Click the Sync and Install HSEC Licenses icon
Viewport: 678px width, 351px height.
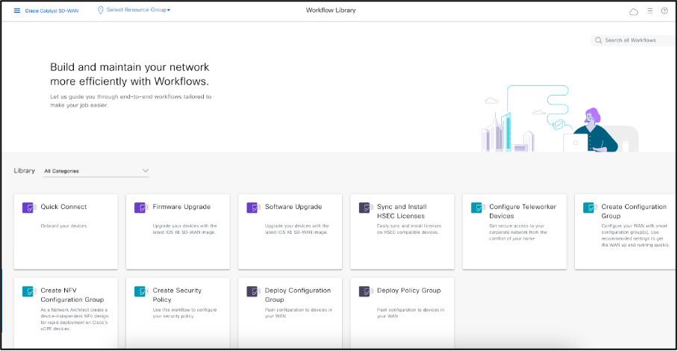point(365,208)
